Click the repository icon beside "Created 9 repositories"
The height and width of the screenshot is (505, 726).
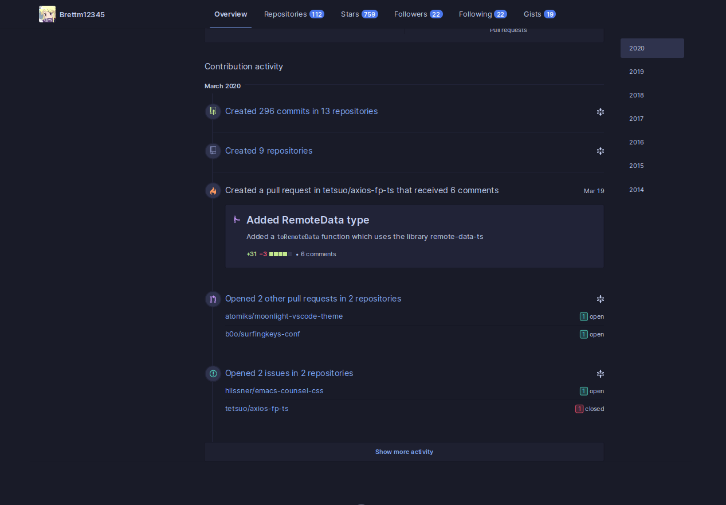coord(213,151)
